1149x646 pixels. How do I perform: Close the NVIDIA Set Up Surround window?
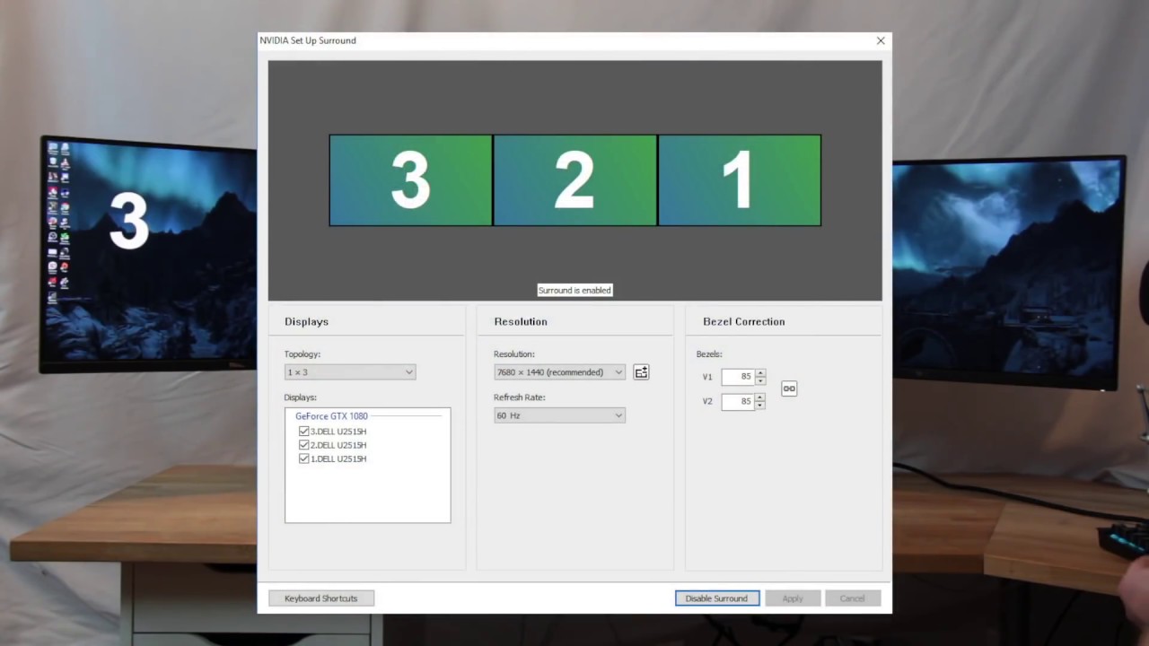pos(881,40)
